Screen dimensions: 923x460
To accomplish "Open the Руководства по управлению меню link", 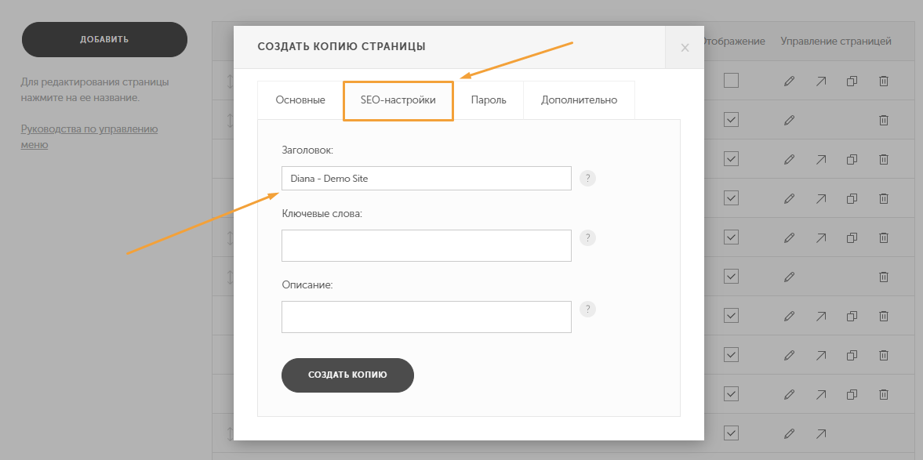I will point(89,136).
